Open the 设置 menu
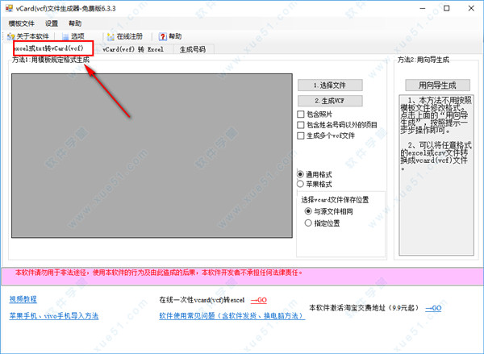Image resolution: width=484 pixels, height=354 pixels. [x=52, y=24]
